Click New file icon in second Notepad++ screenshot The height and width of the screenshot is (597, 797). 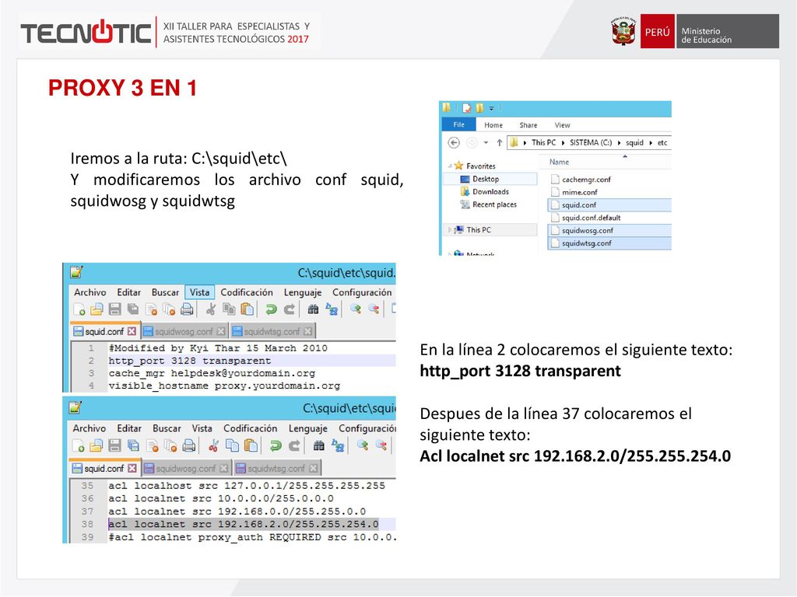coord(79,445)
